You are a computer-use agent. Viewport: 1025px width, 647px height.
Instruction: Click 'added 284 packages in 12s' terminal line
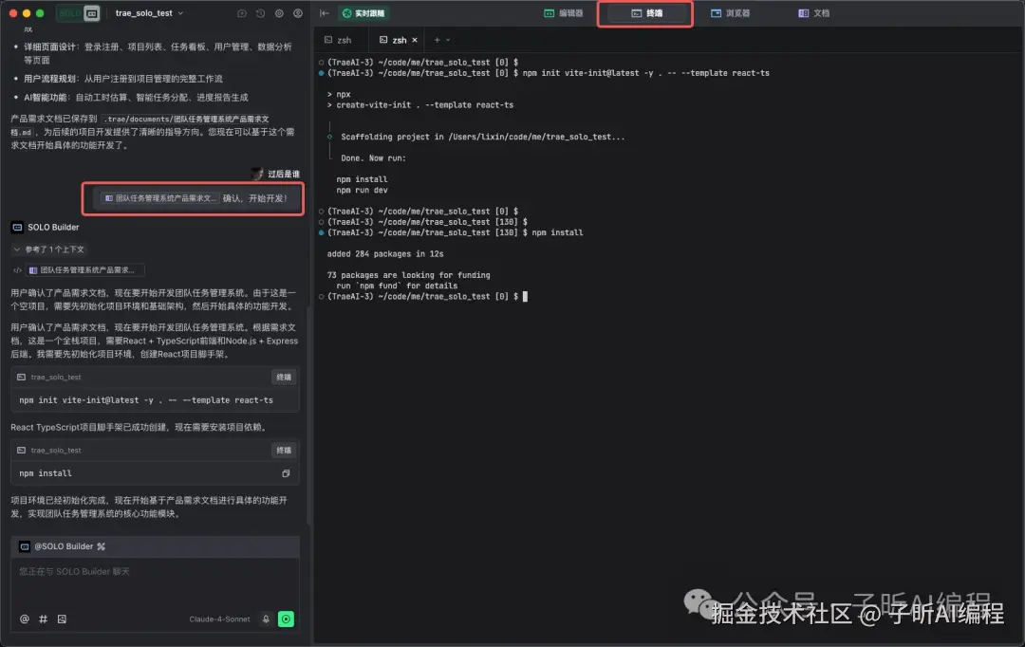385,253
